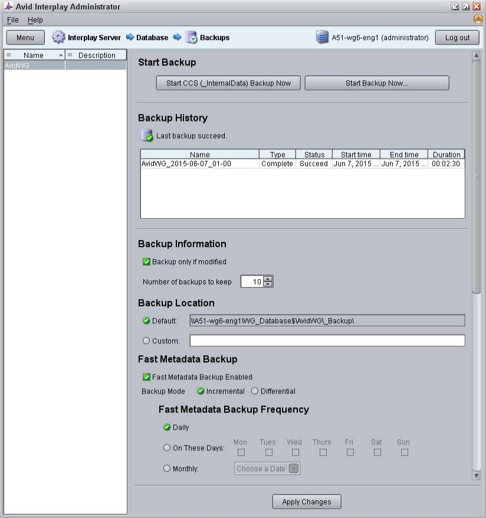
Task: Click the Backups breadcrumb label
Action: 215,37
